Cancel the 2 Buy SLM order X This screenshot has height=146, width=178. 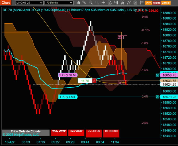157,75
